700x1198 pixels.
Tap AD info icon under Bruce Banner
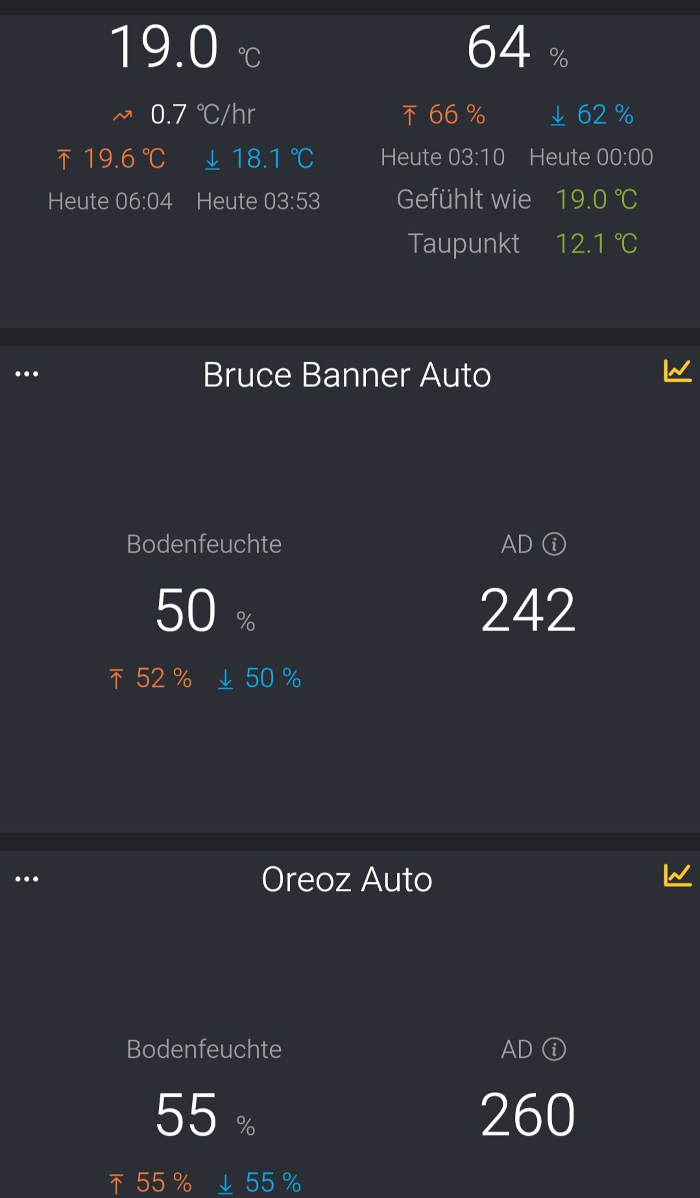pyautogui.click(x=554, y=544)
